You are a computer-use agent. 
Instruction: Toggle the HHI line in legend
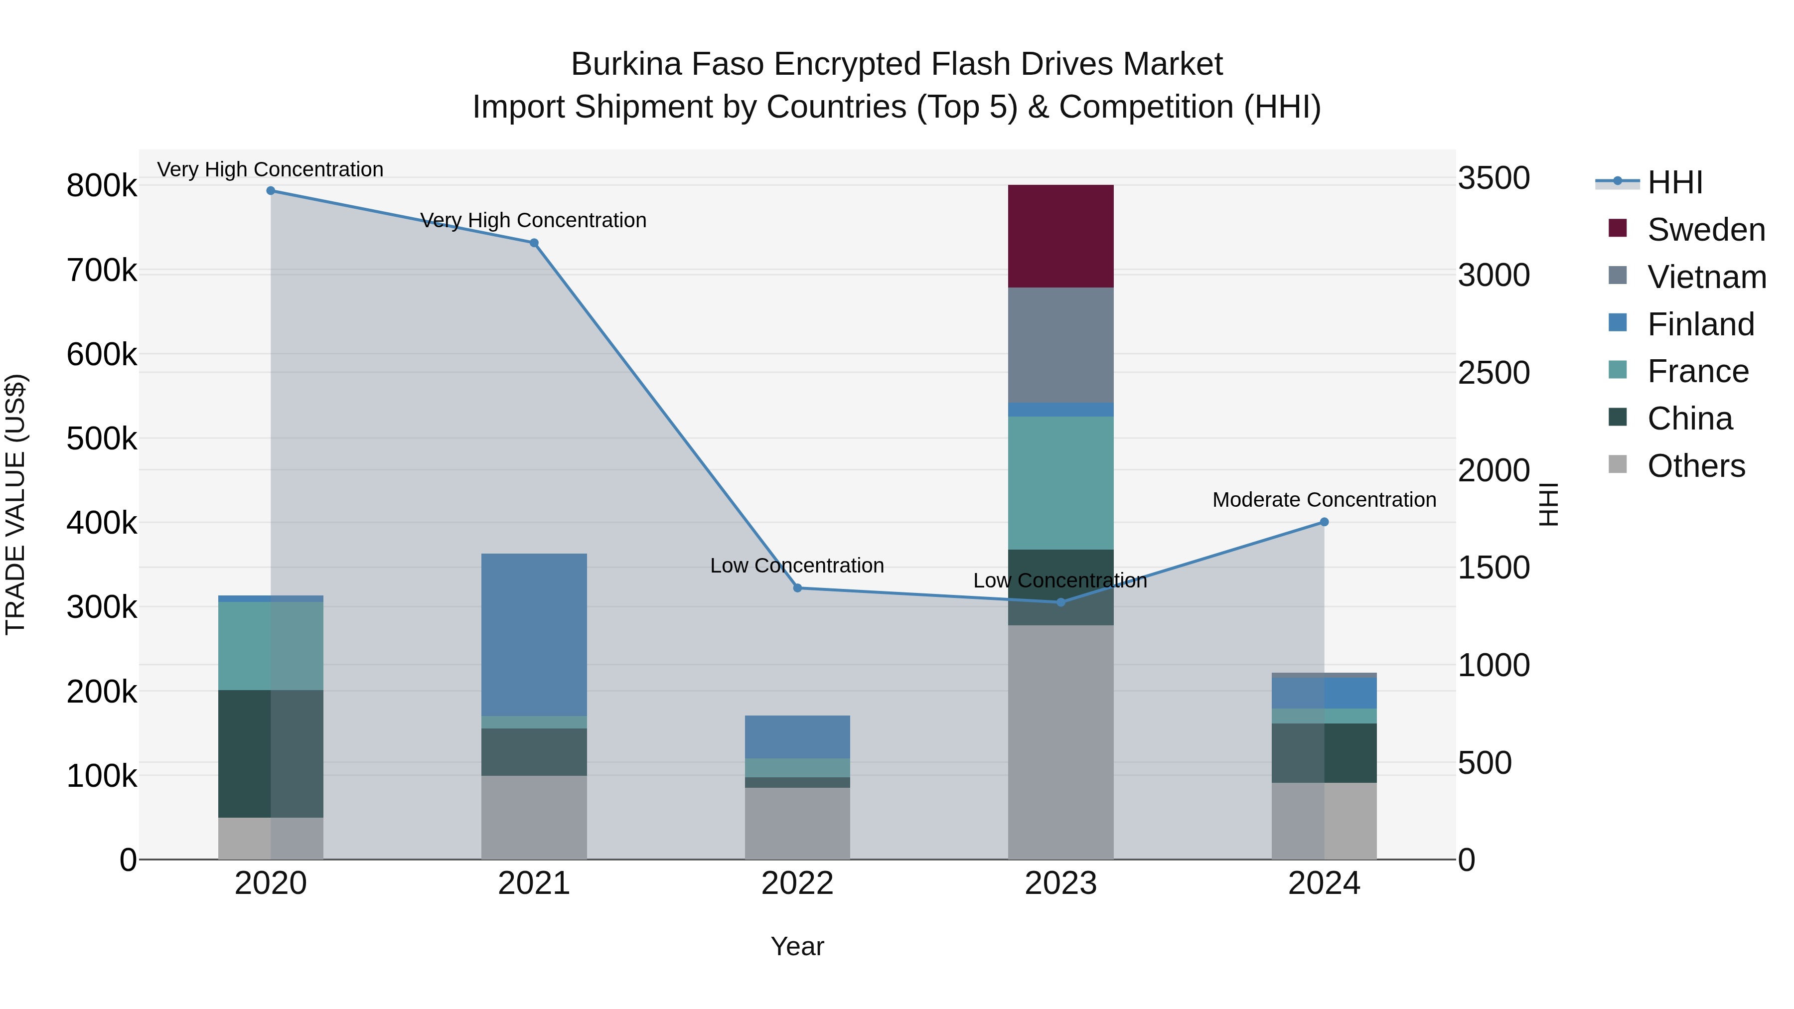tap(1649, 182)
